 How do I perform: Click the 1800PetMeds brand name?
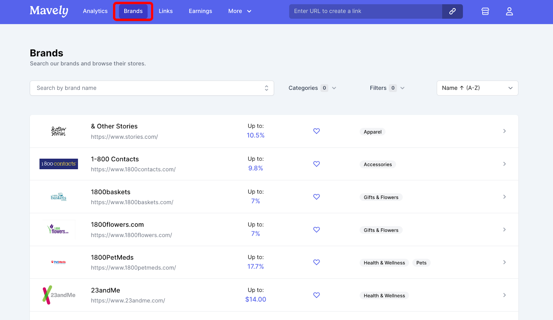[x=112, y=257]
